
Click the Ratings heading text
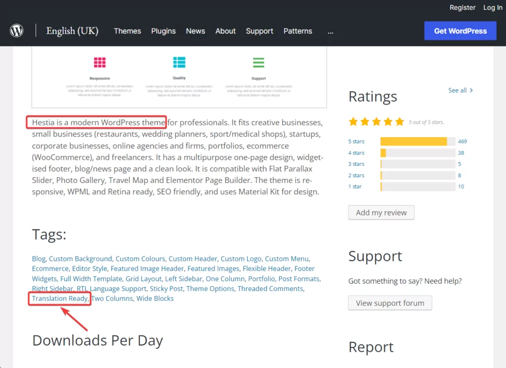coord(373,96)
